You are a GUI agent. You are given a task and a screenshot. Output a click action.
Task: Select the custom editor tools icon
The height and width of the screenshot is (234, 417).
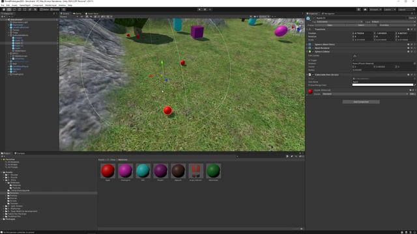pyautogui.click(x=35, y=10)
